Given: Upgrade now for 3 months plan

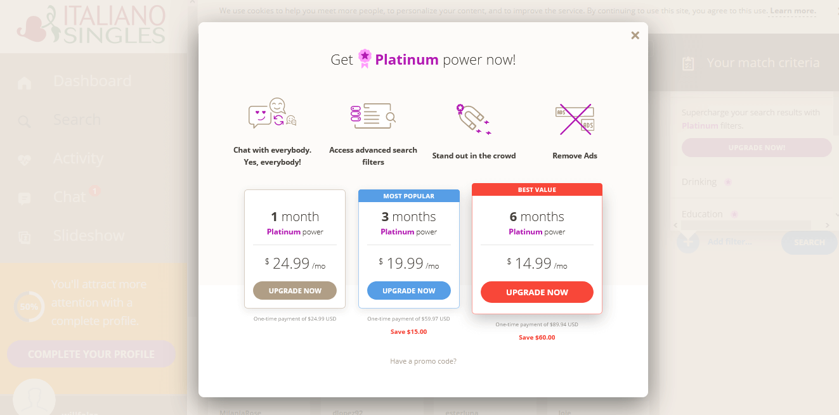Looking at the screenshot, I should 409,291.
